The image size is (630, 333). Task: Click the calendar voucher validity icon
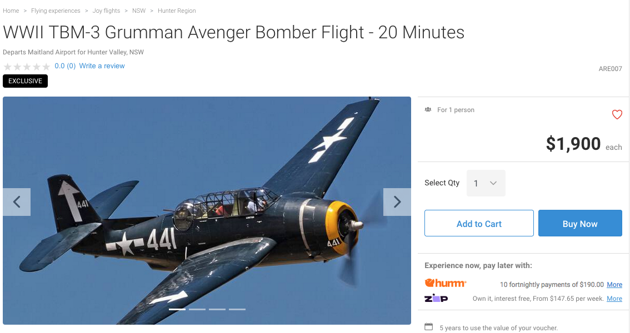point(429,326)
